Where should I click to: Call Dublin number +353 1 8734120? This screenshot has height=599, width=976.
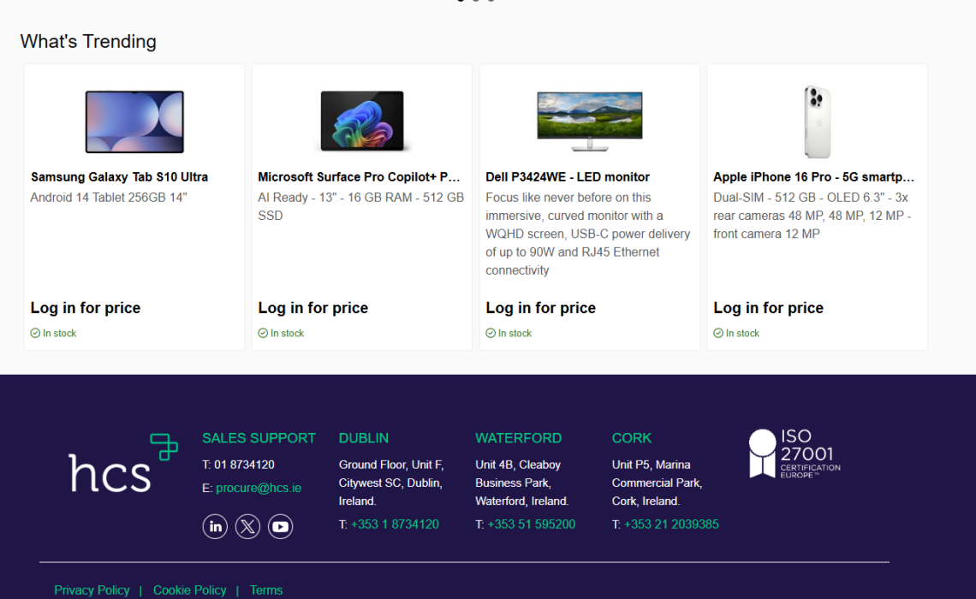point(395,525)
